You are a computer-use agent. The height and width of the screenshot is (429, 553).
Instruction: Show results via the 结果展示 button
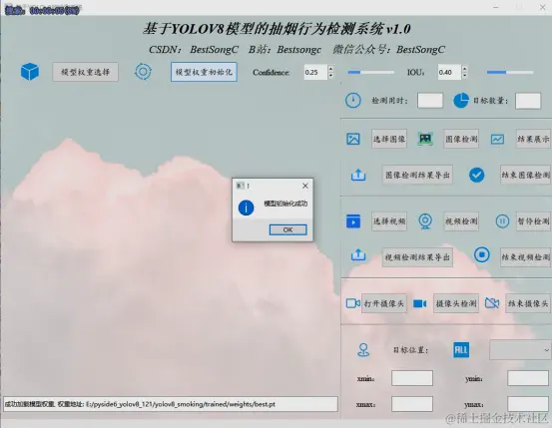(533, 139)
